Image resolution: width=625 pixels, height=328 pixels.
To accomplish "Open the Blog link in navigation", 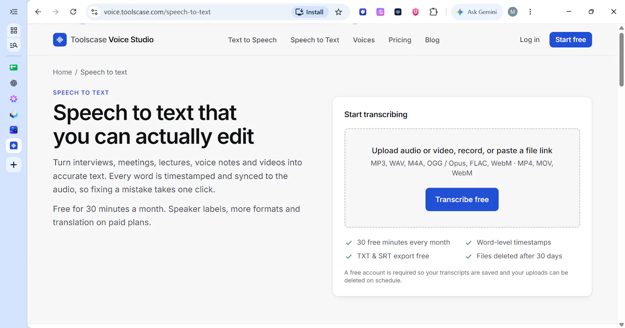I will coord(432,40).
